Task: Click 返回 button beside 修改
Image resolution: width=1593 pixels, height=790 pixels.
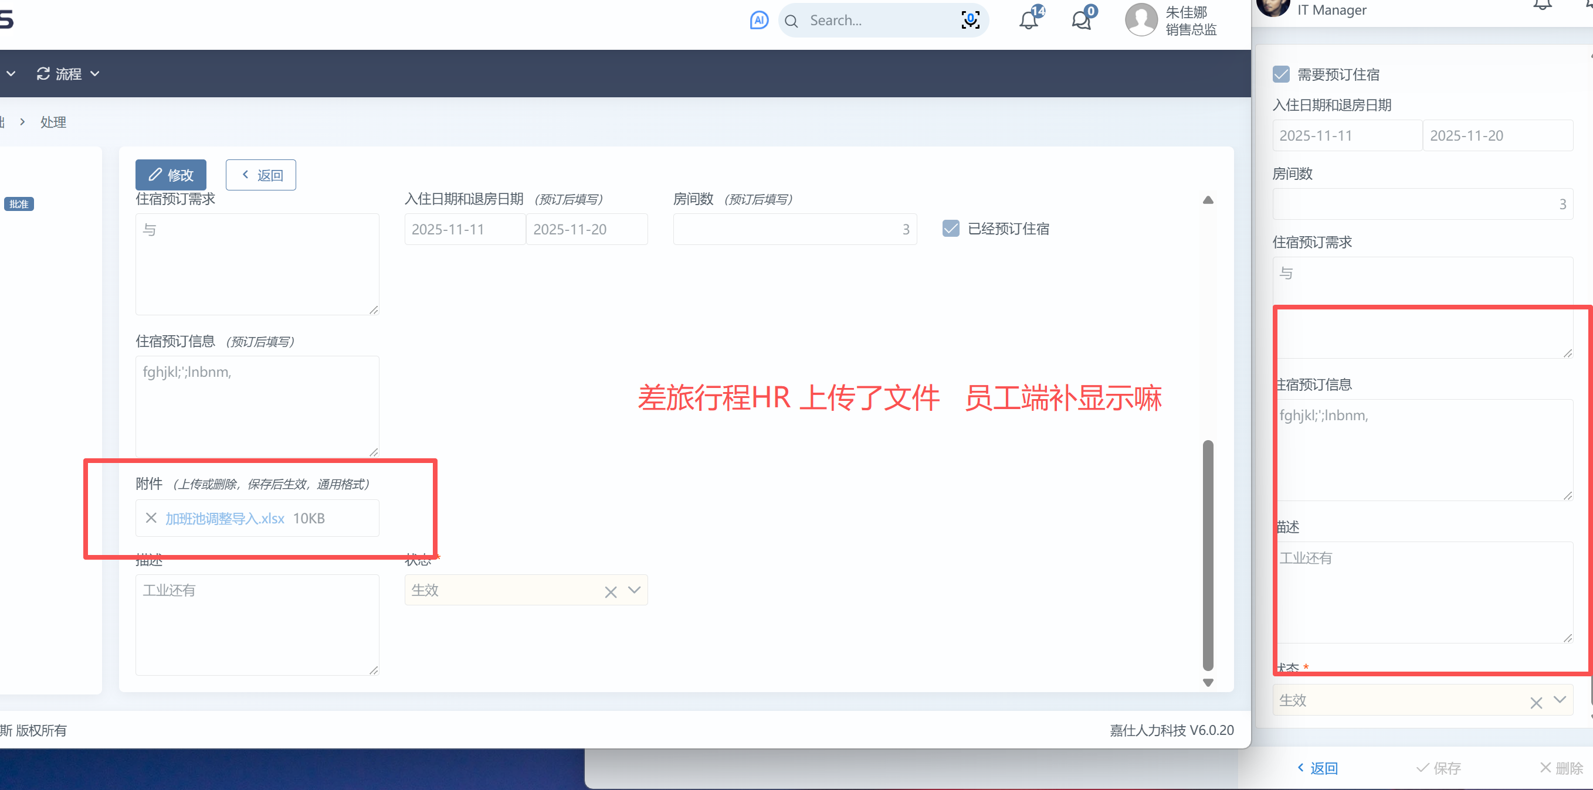Action: 261,175
